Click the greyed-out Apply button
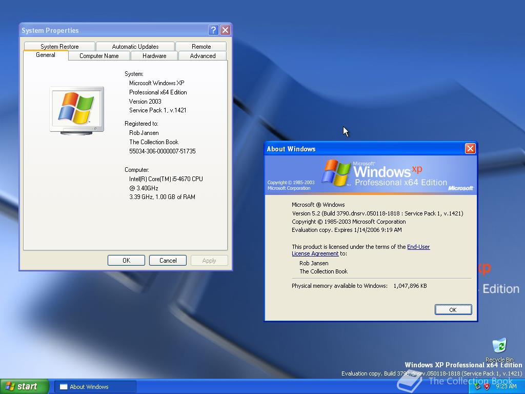Viewport: 525px width, 394px height. pyautogui.click(x=209, y=260)
